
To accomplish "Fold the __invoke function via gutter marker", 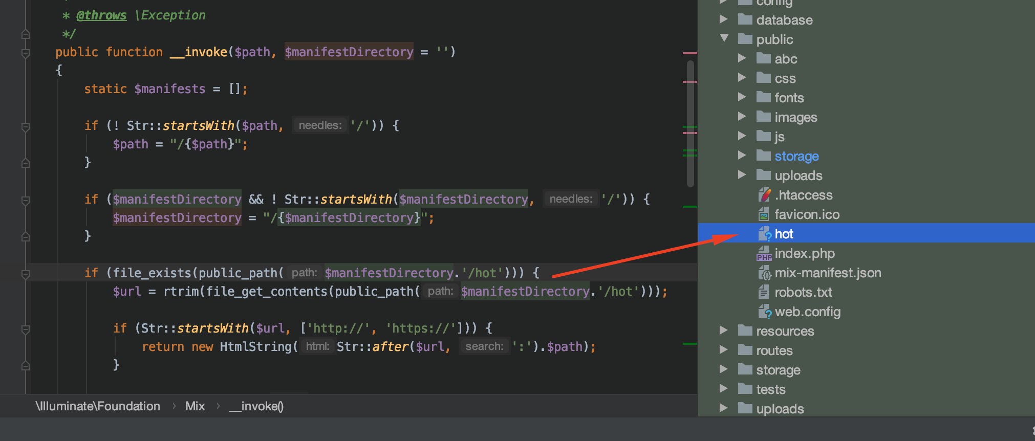I will tap(26, 53).
